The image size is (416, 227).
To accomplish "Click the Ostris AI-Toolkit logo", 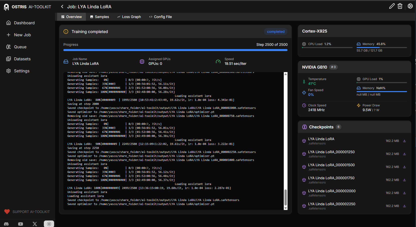I will [x=27, y=7].
